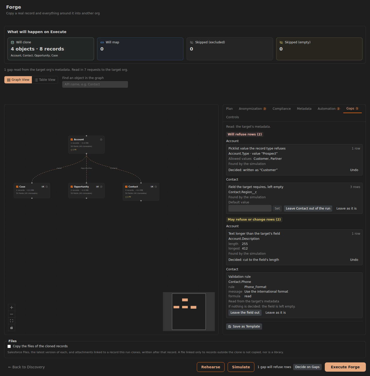Open the Plan tab
Viewport: 370px width, 376px height.
pos(229,109)
